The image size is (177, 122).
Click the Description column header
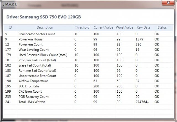point(45,27)
